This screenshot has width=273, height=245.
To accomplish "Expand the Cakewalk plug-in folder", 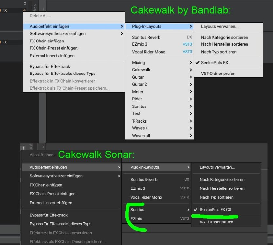I will [159, 70].
